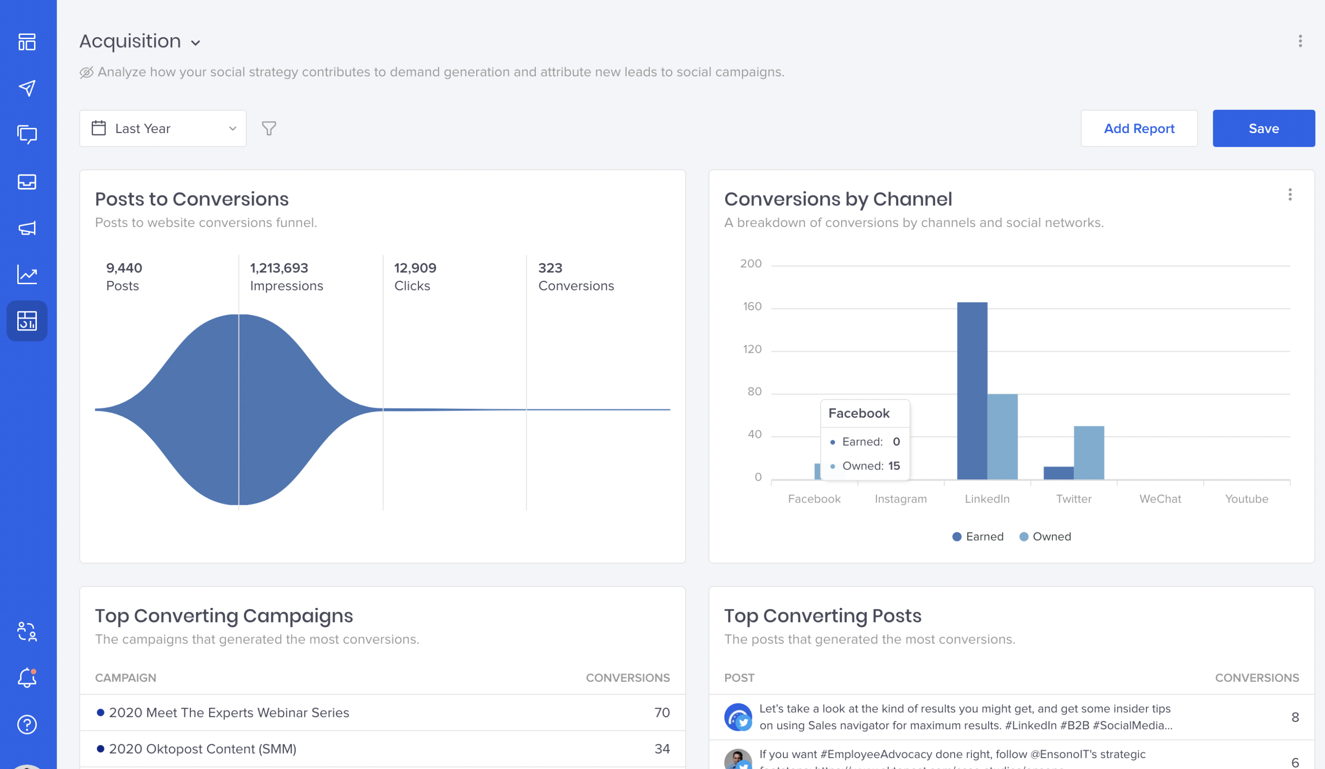Viewport: 1325px width, 769px height.
Task: Expand the Acquisition report title dropdown
Action: pos(195,42)
